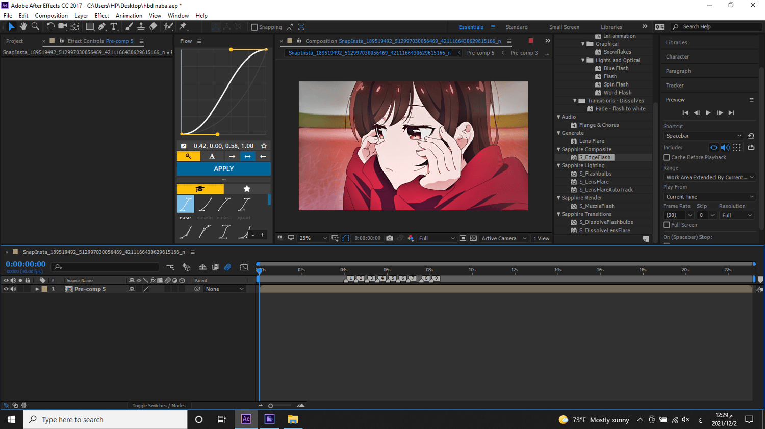Select the Selection arrow tool
The image size is (765, 429).
pyautogui.click(x=11, y=26)
